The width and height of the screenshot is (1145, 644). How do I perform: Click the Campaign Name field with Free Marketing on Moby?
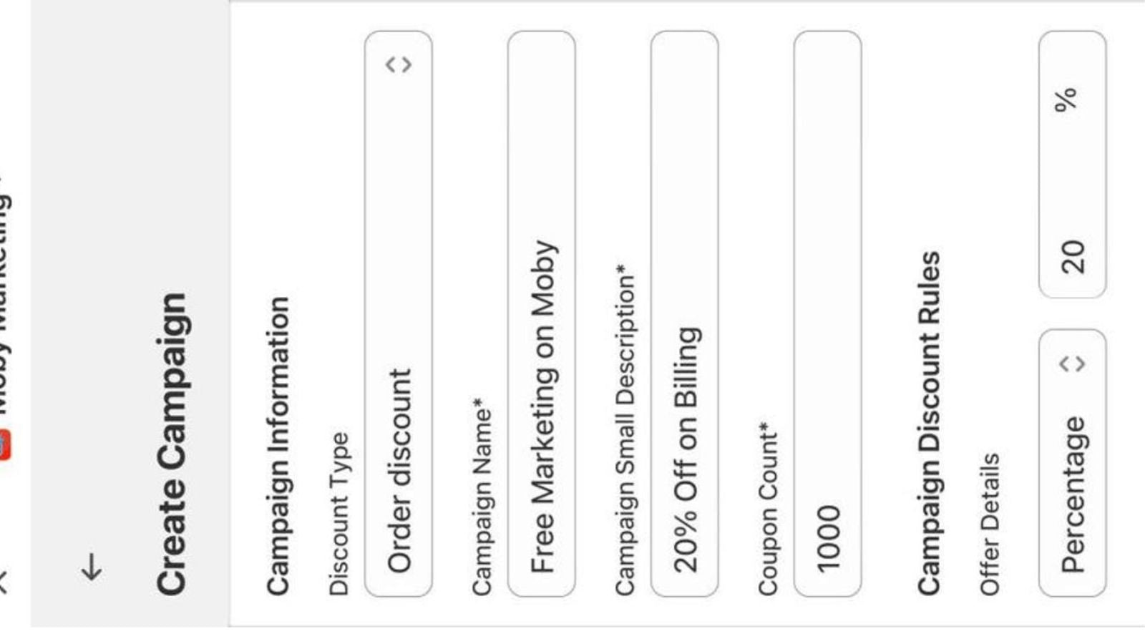click(542, 313)
